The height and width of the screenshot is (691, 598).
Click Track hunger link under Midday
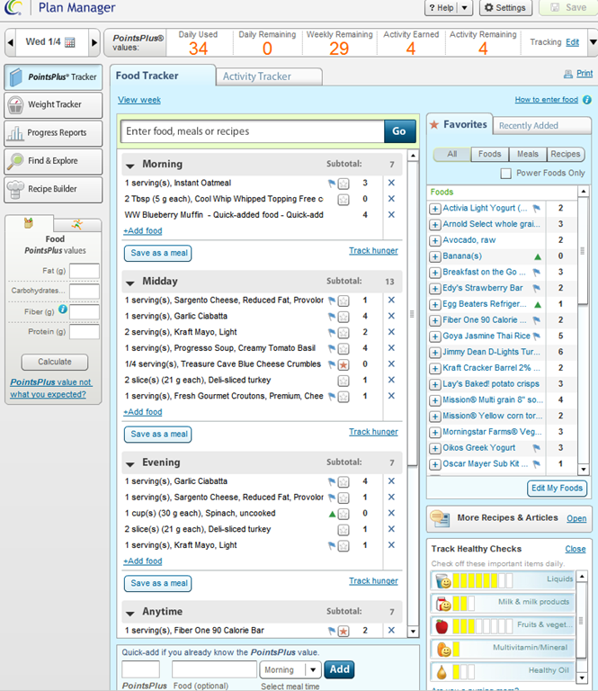point(373,432)
